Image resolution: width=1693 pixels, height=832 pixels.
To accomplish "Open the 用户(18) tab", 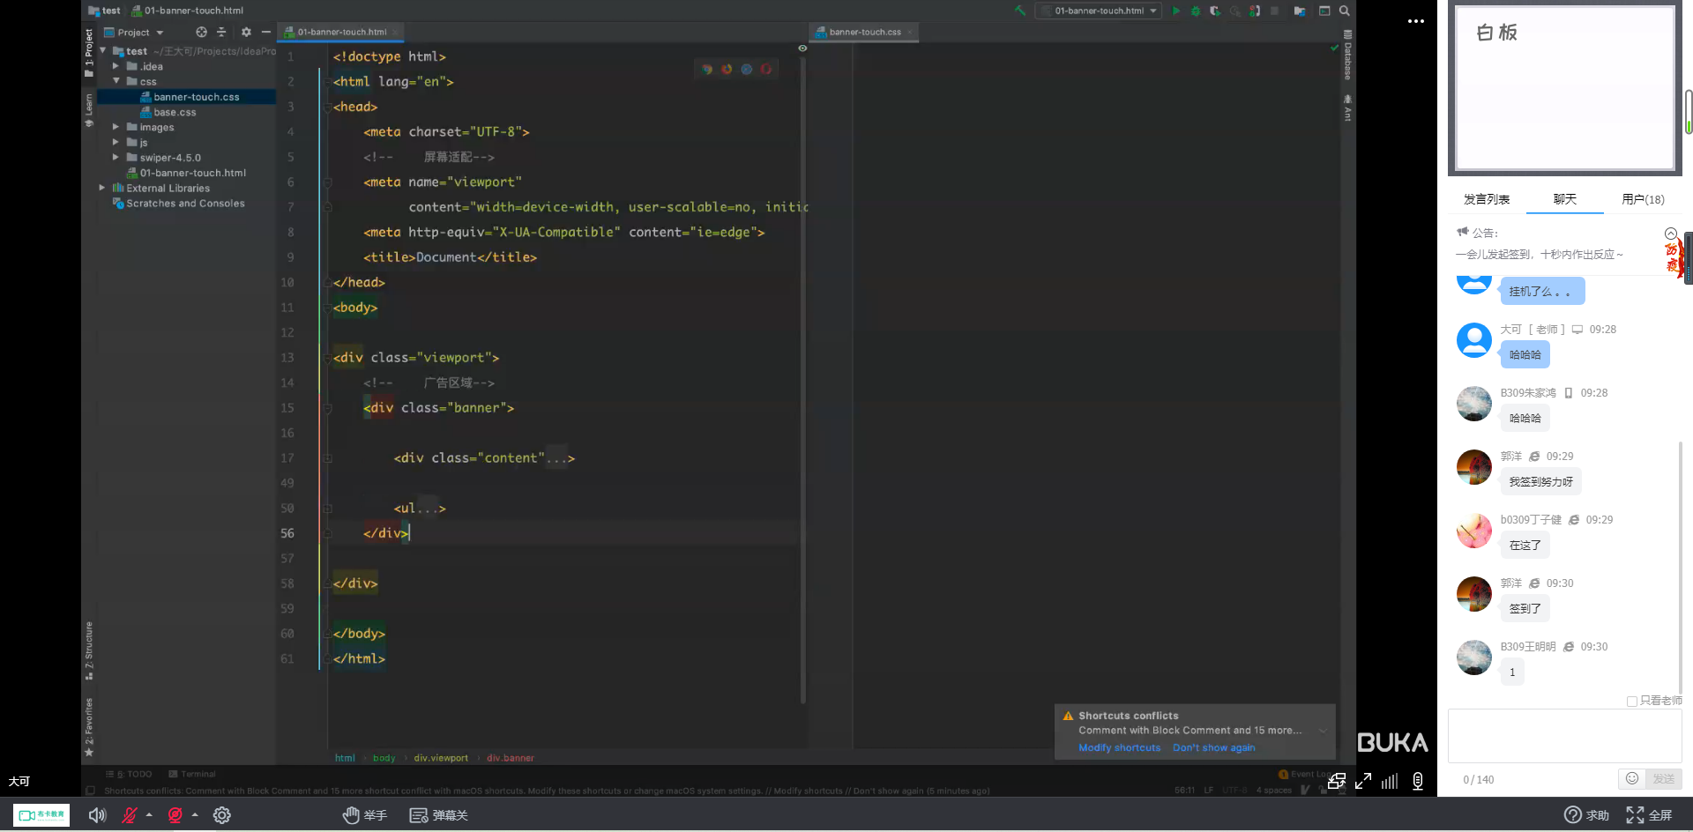I will coord(1643,199).
